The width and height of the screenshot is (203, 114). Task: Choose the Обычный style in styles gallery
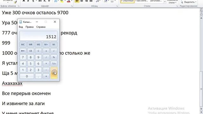[x=128, y=1]
